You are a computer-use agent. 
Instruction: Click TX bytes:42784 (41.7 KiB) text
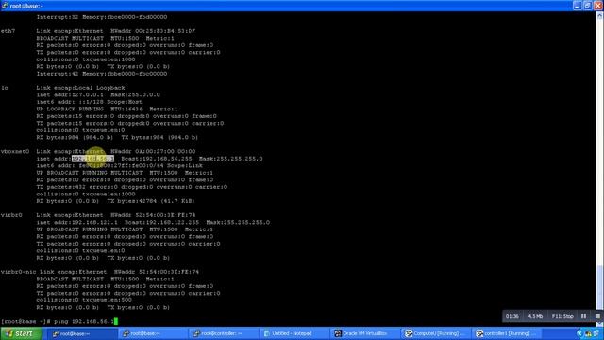tap(151, 201)
